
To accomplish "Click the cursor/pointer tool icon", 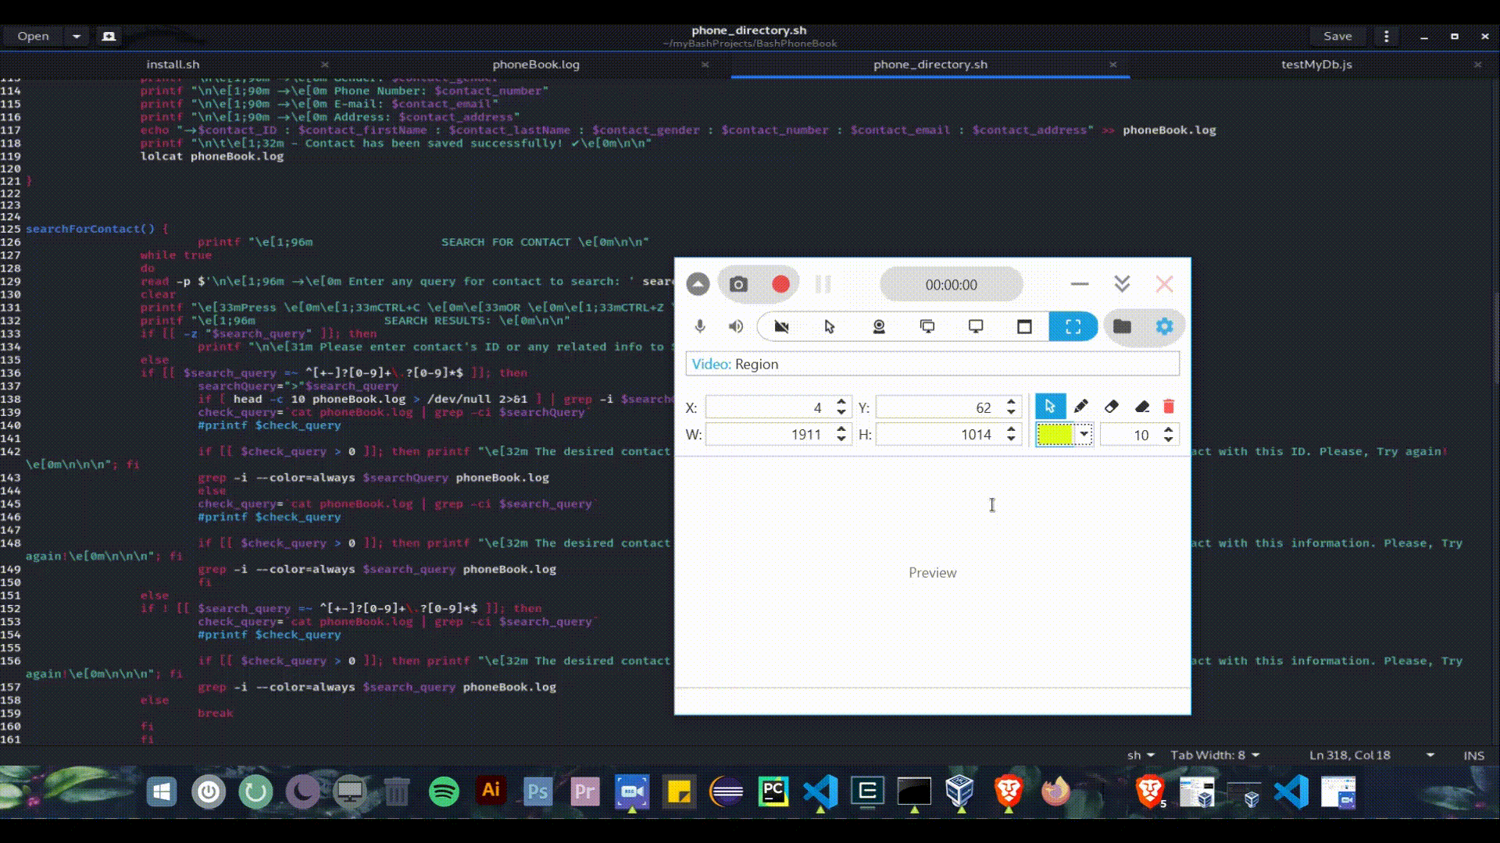I will (x=830, y=326).
